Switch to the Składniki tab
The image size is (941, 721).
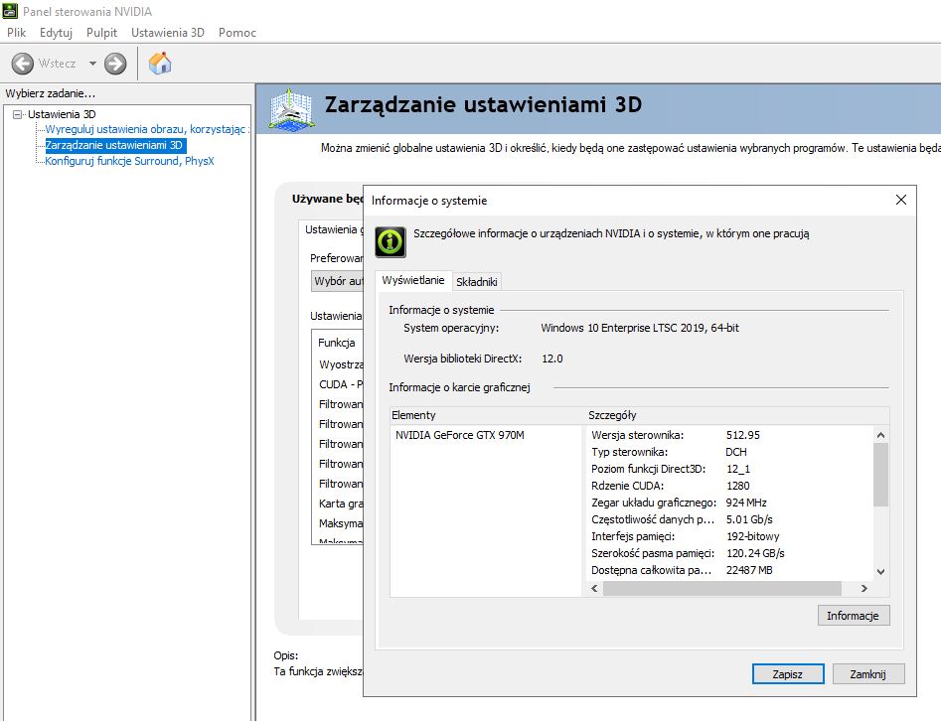[477, 281]
